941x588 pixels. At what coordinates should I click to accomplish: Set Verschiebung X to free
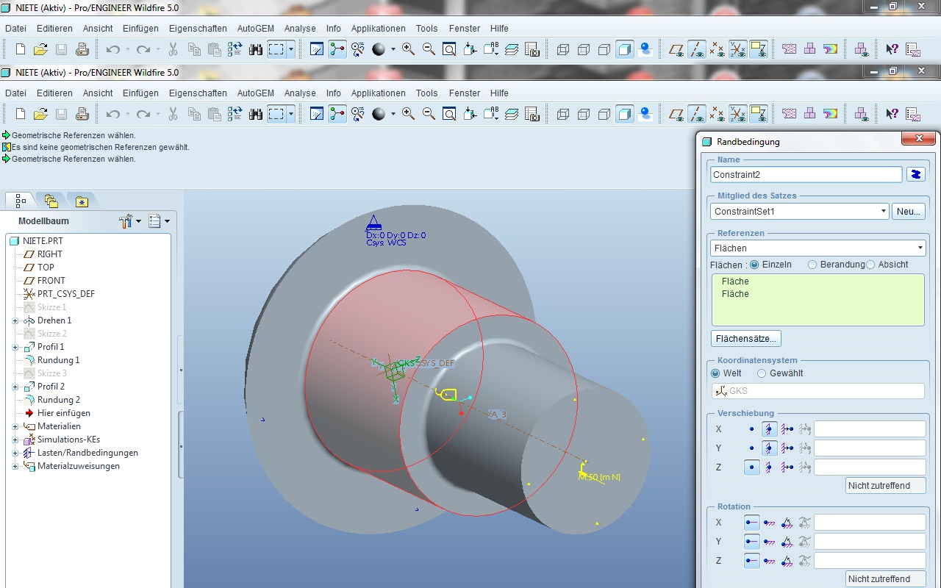(x=751, y=429)
